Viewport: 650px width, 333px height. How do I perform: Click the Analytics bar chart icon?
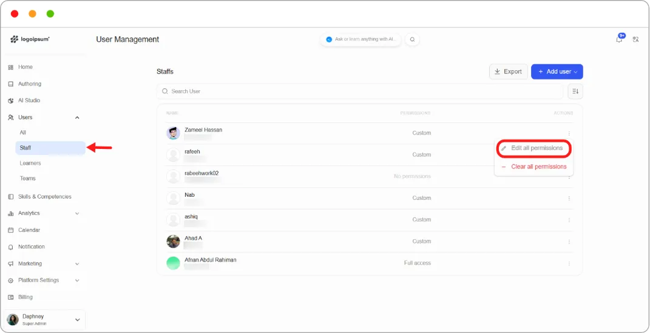tap(11, 214)
